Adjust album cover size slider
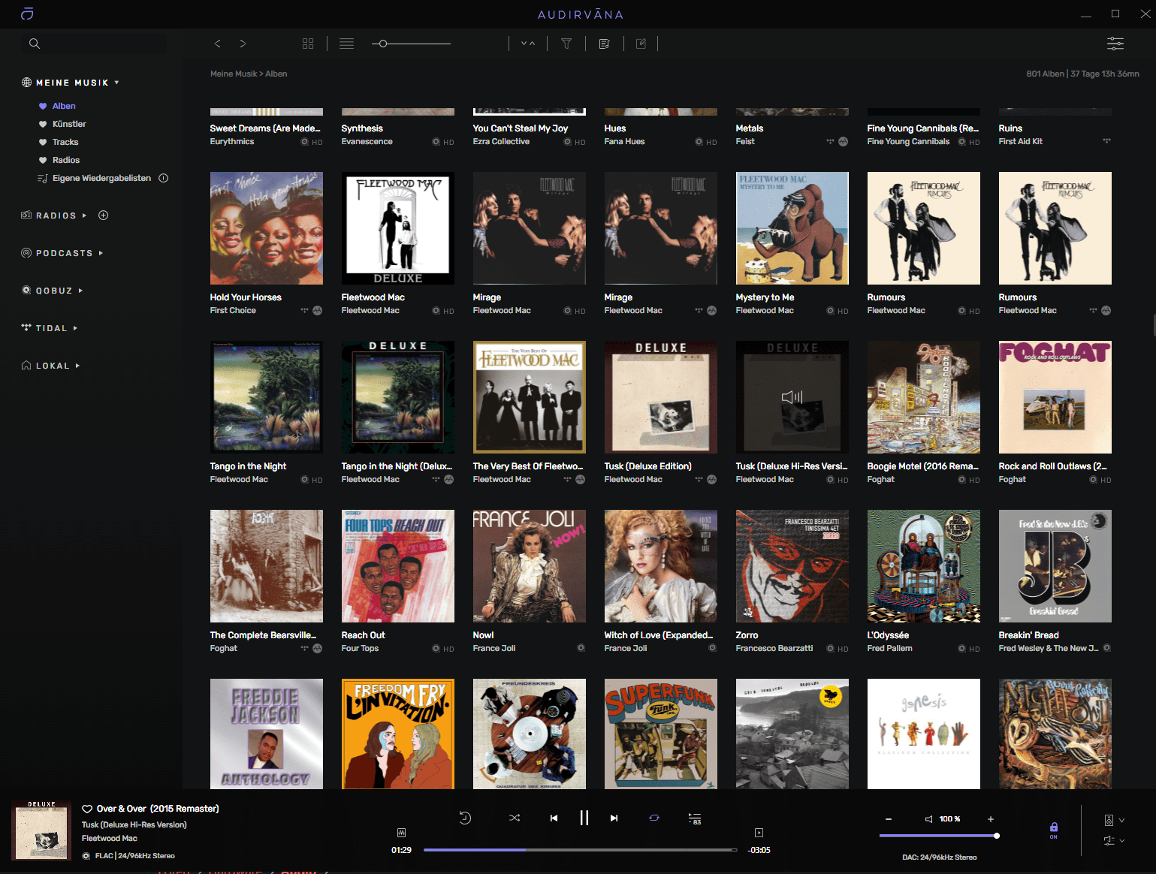Image resolution: width=1156 pixels, height=874 pixels. (411, 44)
